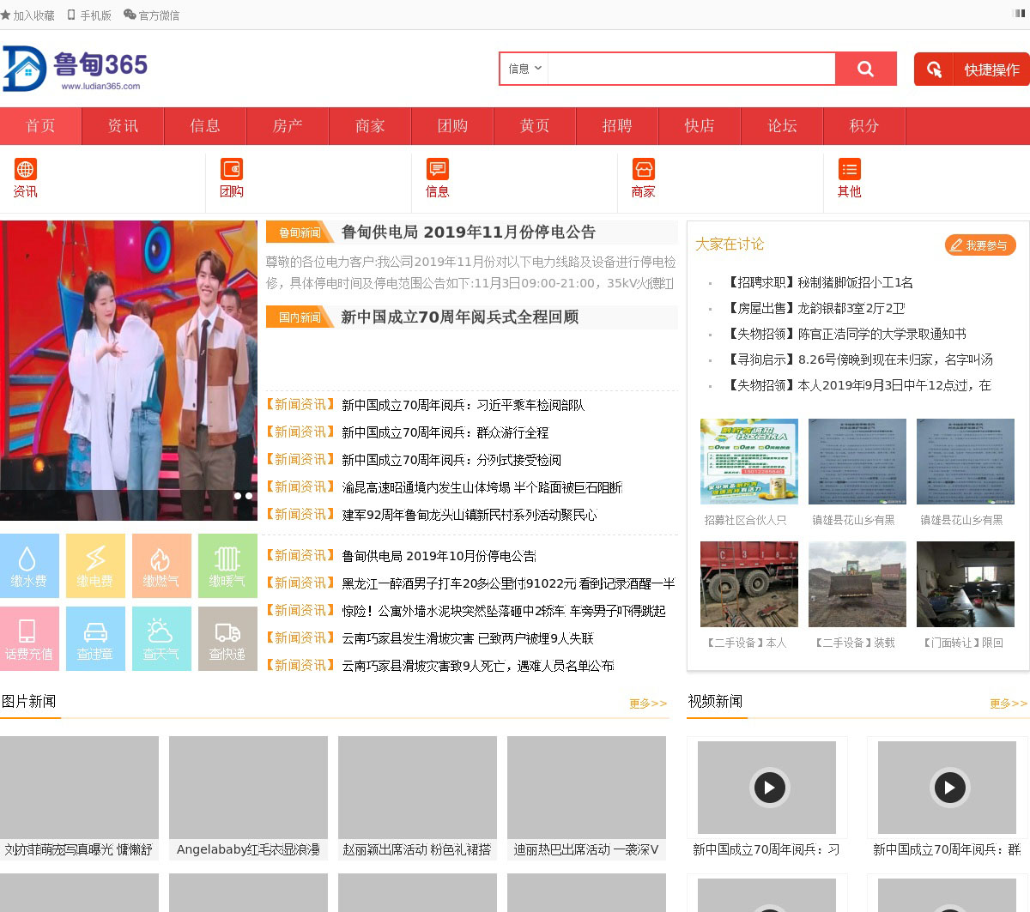Screen dimensions: 1030x912
Task: Expand 更多>> in 图片新闻 section
Action: point(647,704)
